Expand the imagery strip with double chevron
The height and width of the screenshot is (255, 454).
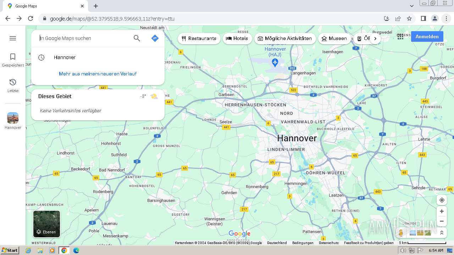[x=442, y=233]
